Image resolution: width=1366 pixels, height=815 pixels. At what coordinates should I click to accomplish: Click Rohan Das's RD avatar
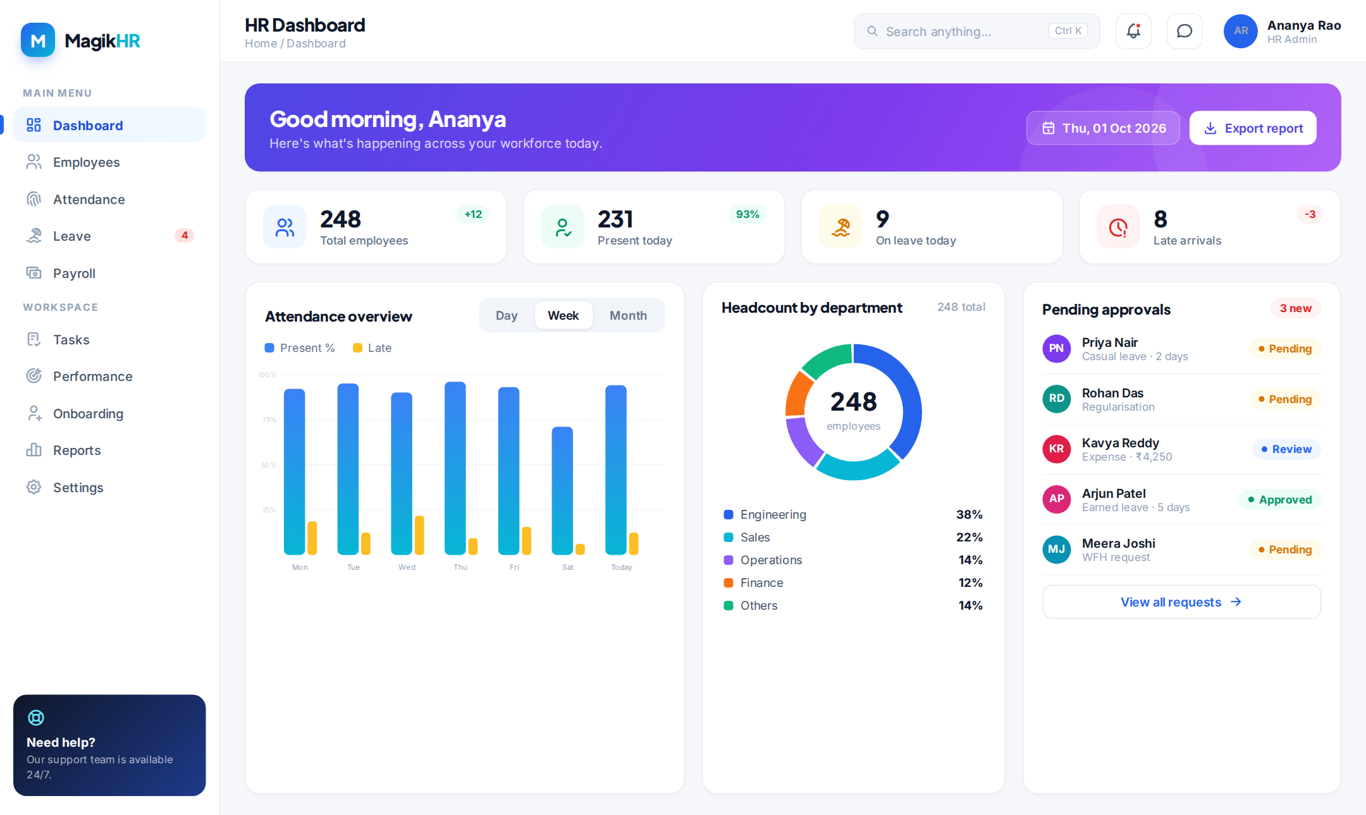pos(1057,399)
